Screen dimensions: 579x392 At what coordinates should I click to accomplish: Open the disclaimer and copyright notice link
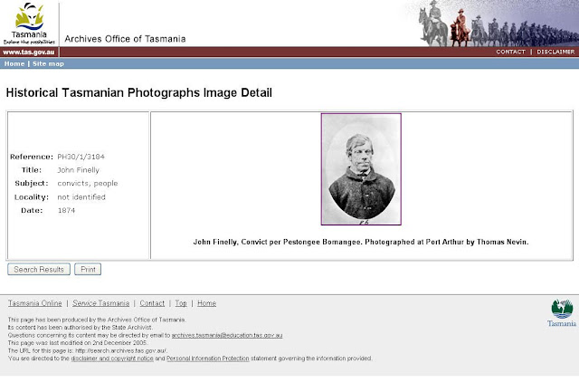(112, 359)
